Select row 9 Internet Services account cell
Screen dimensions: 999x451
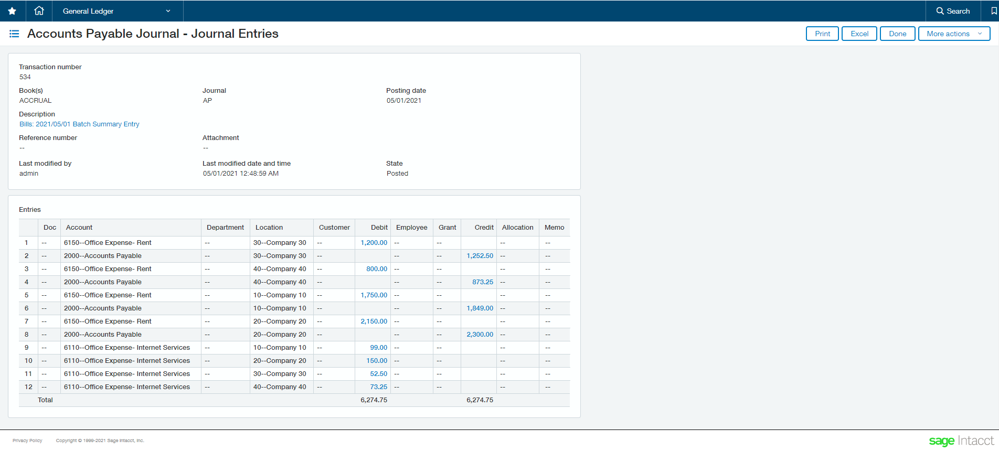[126, 348]
